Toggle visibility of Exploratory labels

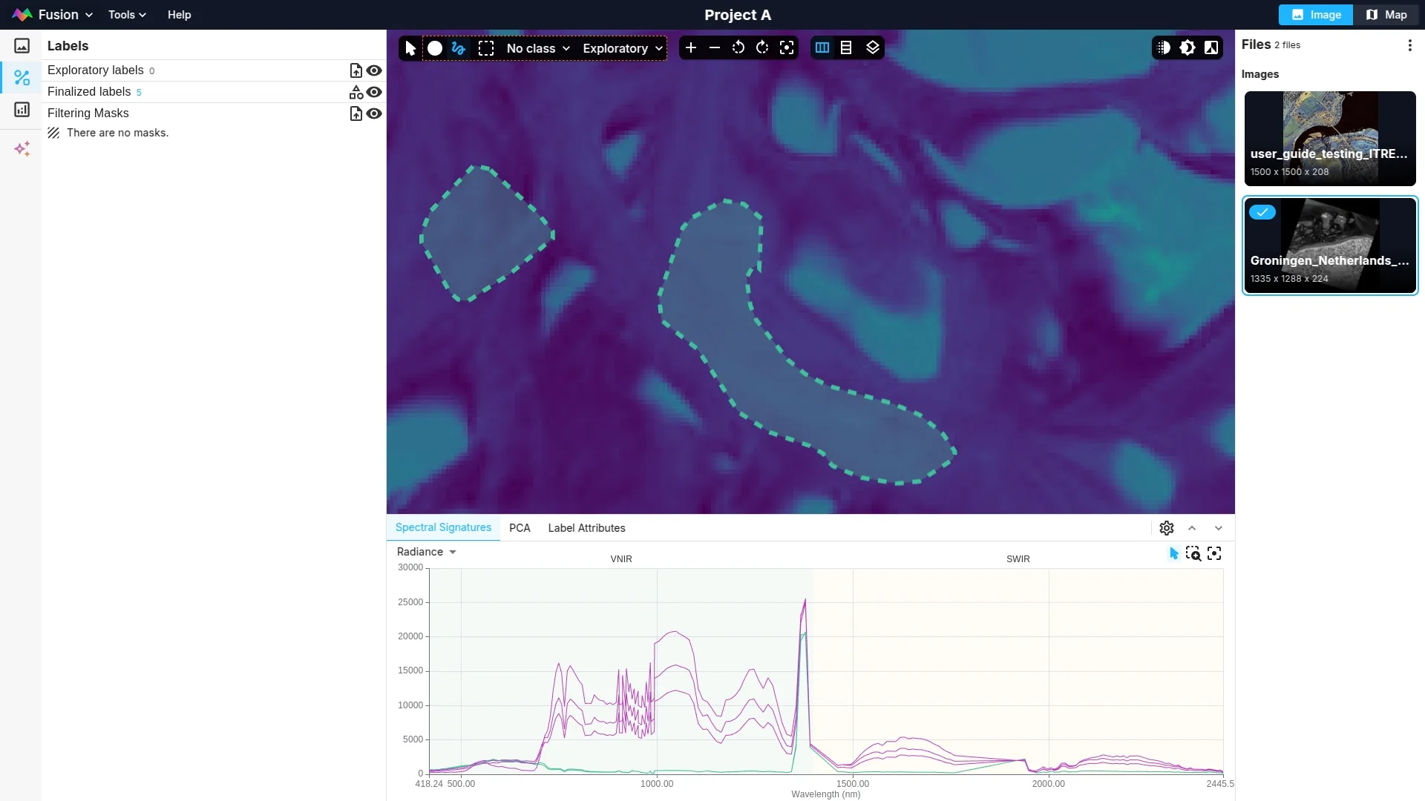click(x=374, y=70)
